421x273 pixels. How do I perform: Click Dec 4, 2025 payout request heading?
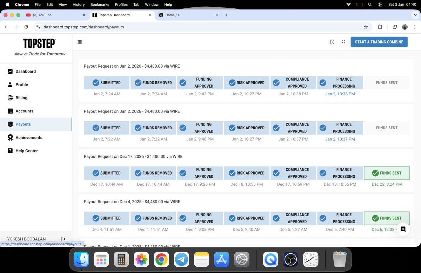pyautogui.click(x=132, y=202)
